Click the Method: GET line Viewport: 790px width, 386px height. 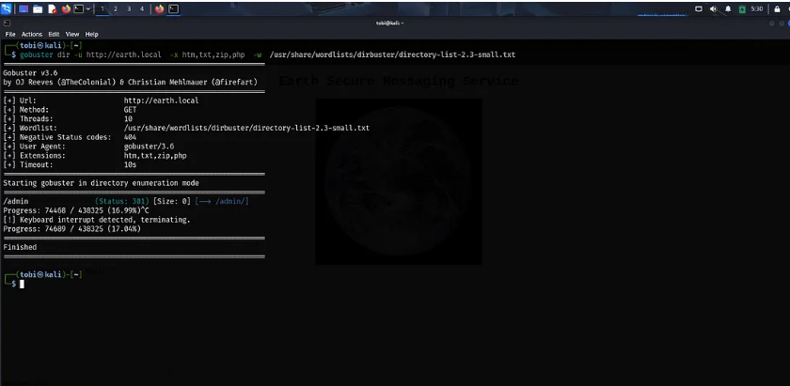click(x=70, y=110)
